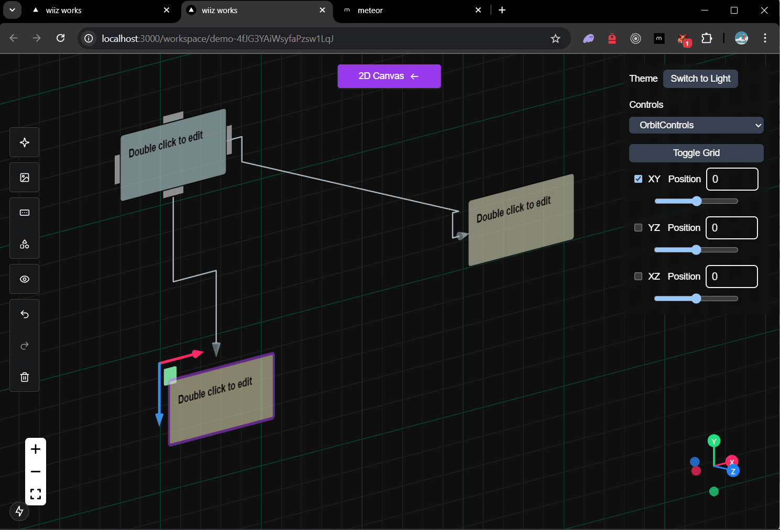Viewport: 780px width, 530px height.
Task: Pick the shapes tool in the sidebar
Action: coord(24,244)
